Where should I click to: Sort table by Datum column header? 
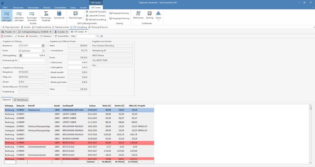92,106
